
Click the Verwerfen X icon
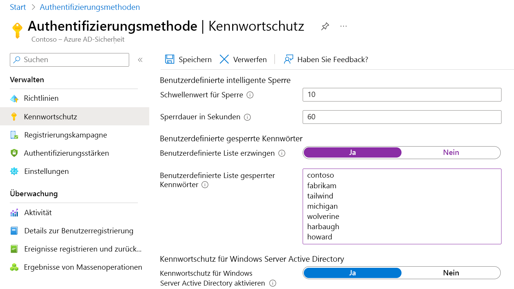pyautogui.click(x=224, y=59)
